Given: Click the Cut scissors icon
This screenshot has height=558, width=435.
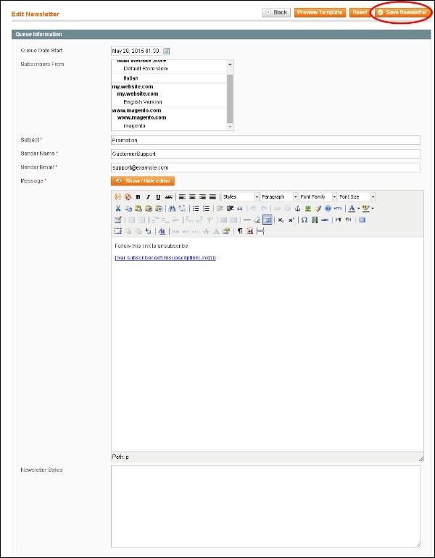Looking at the screenshot, I should click(118, 209).
